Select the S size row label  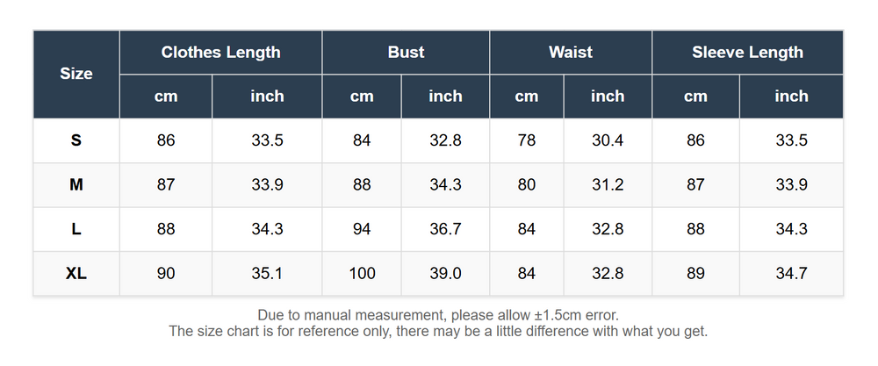pos(76,140)
